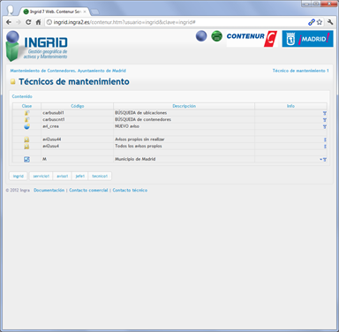Click the green telephone icon in header
This screenshot has height=332, width=339.
(217, 36)
